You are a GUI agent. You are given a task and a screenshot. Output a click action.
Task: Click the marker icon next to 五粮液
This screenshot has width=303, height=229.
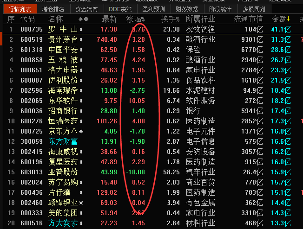pos(81,60)
